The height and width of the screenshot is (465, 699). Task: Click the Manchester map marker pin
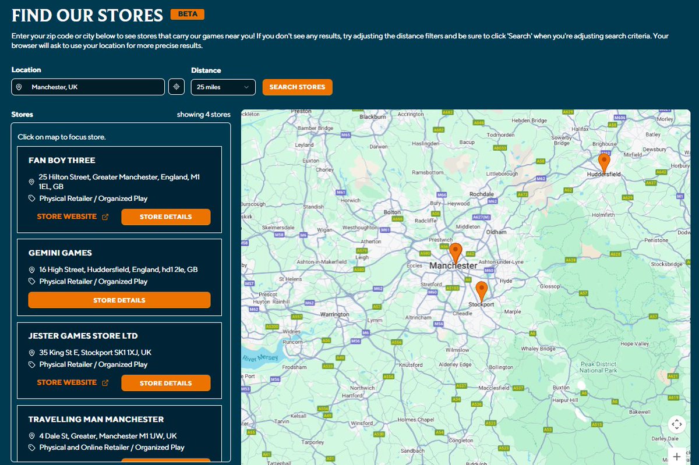coord(456,253)
